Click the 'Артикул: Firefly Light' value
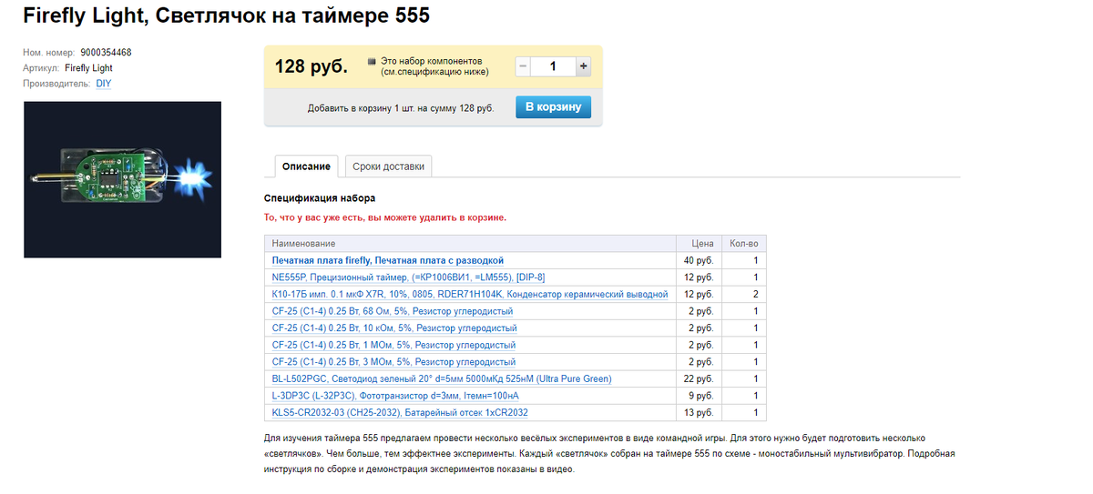The width and height of the screenshot is (1093, 494). coord(88,68)
